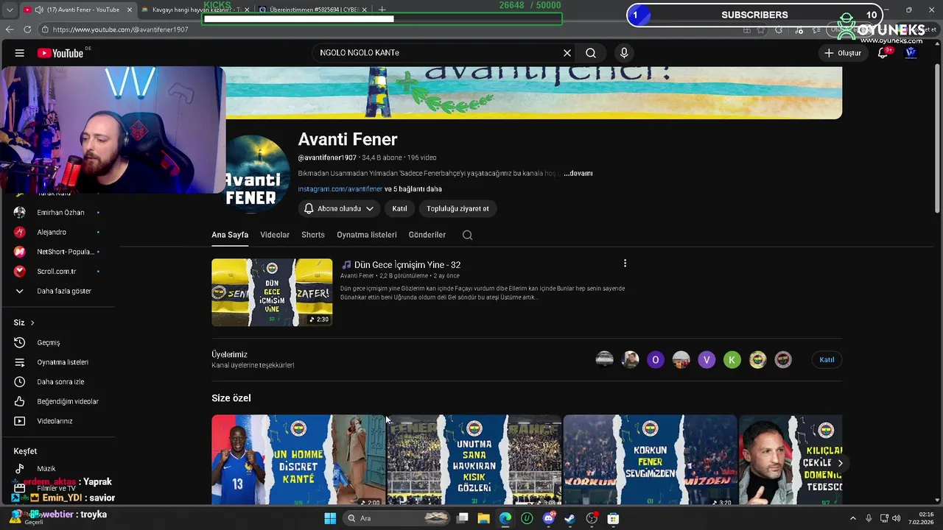
Task: Open Müzik under Keşfet
Action: click(46, 469)
